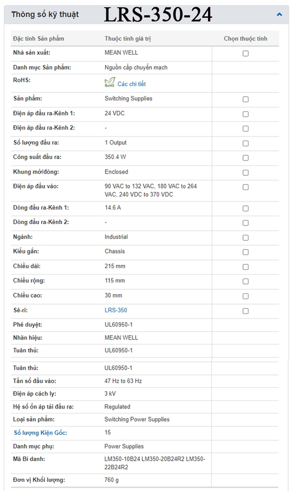Enable the Điện áp đầu ra-Kênh 2 checkbox
Image resolution: width=291 pixels, height=491 pixels.
click(x=245, y=129)
